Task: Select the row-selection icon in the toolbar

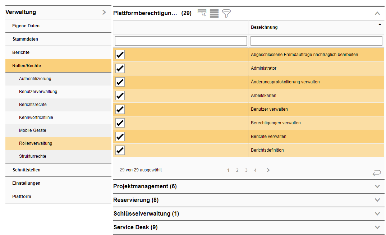Action: tap(202, 13)
